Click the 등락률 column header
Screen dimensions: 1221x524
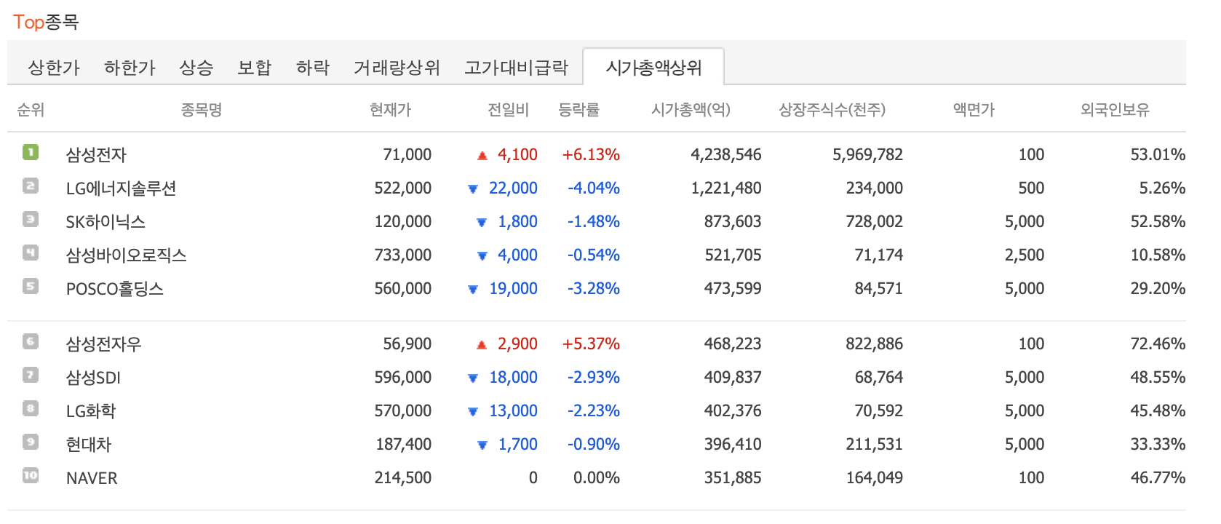pyautogui.click(x=578, y=110)
